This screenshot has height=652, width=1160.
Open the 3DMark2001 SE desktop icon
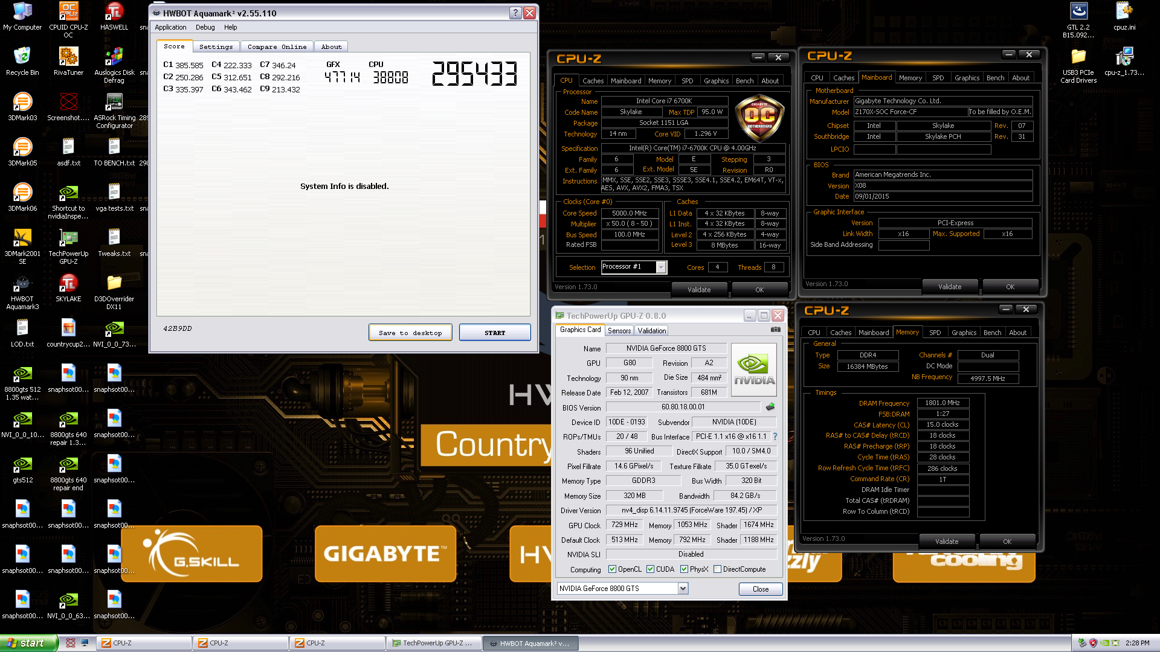[x=22, y=246]
